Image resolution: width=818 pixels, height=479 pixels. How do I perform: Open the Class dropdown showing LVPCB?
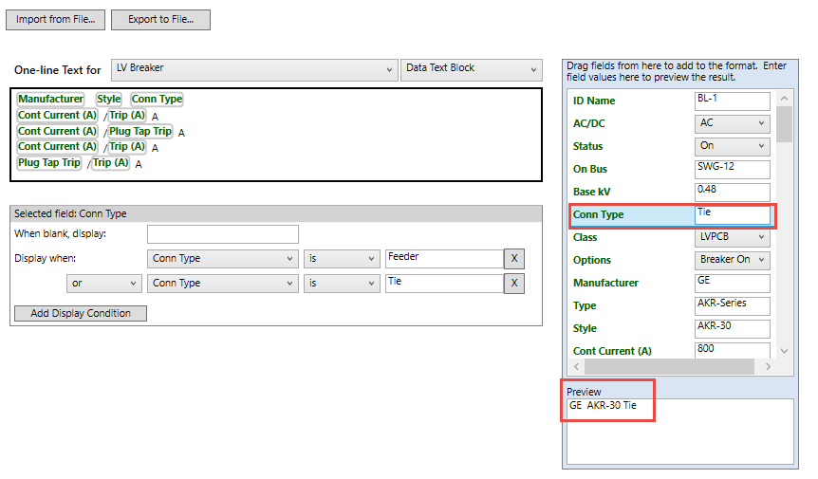coord(732,237)
